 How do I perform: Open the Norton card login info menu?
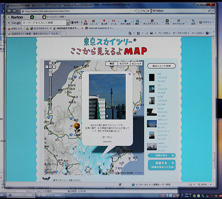(x=54, y=17)
